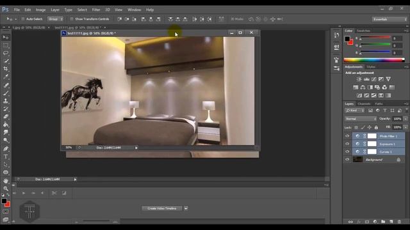Viewport: 410px width, 230px height.
Task: Click the timeline play button
Action: [x=24, y=193]
